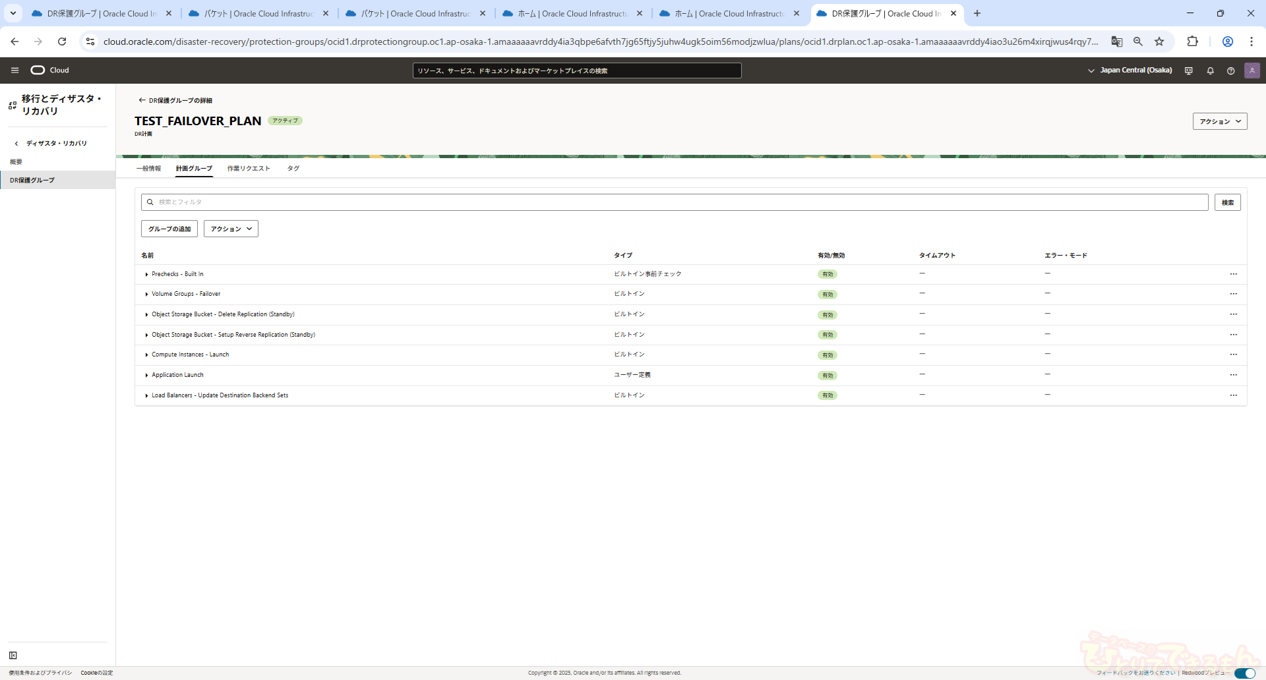Expand the Volume Groups - Failover row
The width and height of the screenshot is (1266, 680).
[x=146, y=295]
